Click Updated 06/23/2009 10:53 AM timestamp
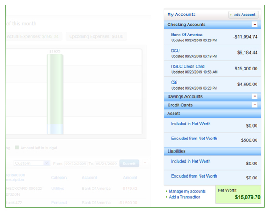Image resolution: width=271 pixels, height=214 pixels. (194, 72)
